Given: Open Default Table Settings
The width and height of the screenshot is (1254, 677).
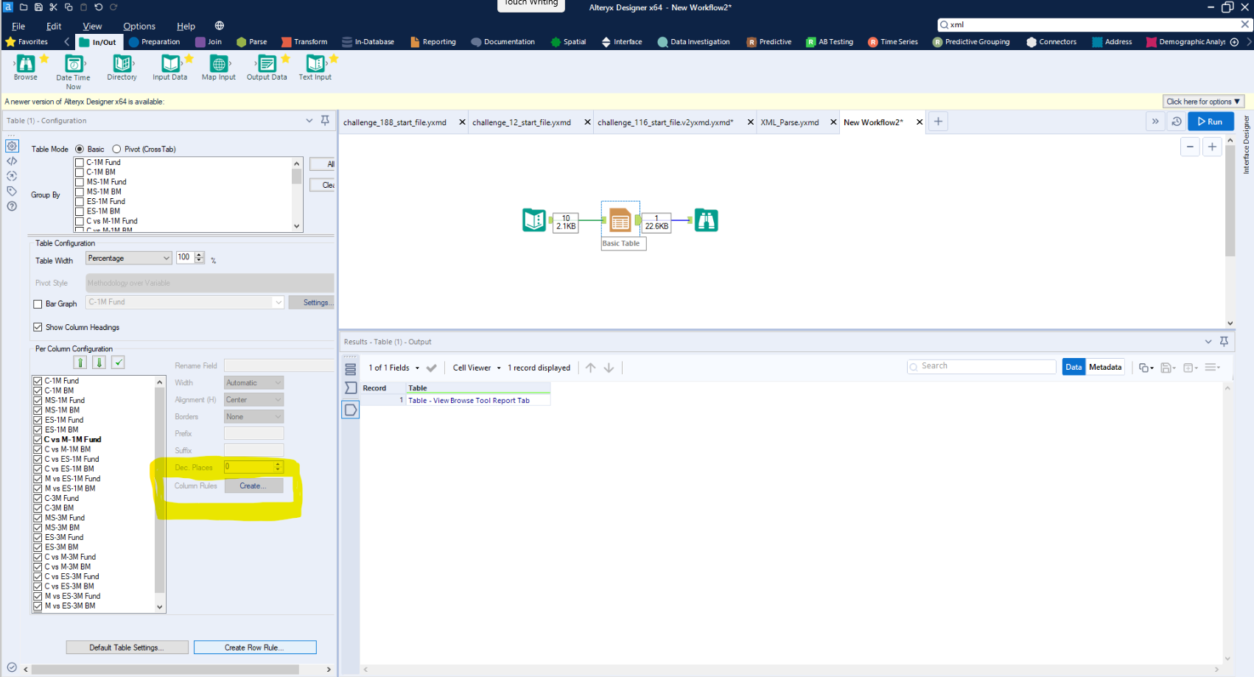Looking at the screenshot, I should point(127,647).
